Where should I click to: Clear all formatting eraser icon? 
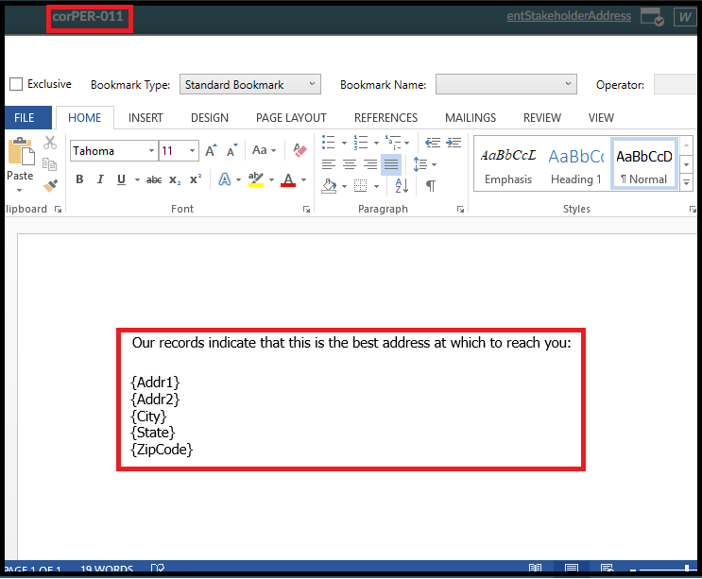tap(300, 150)
